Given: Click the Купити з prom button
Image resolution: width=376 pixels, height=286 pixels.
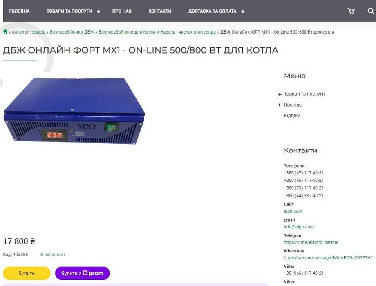Looking at the screenshot, I should 82,273.
